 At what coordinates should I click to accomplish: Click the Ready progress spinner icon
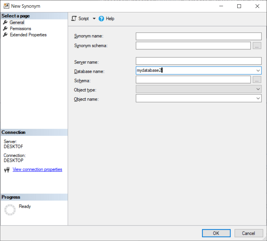(10, 210)
